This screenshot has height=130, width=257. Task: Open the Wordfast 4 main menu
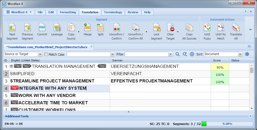tap(17, 12)
